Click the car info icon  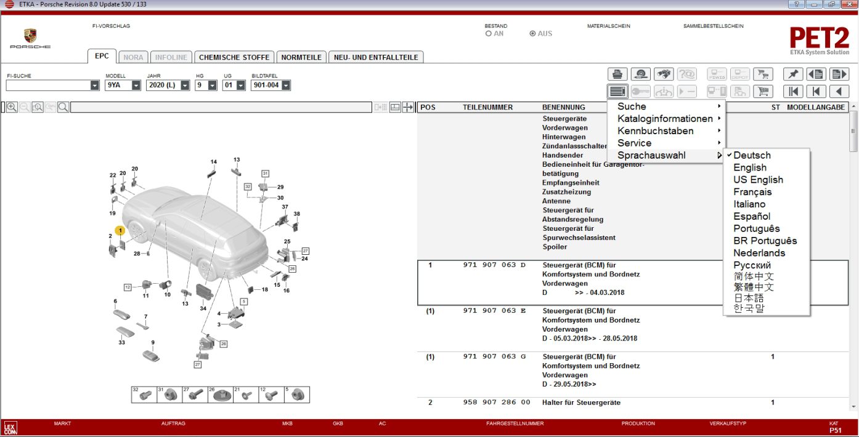point(664,92)
